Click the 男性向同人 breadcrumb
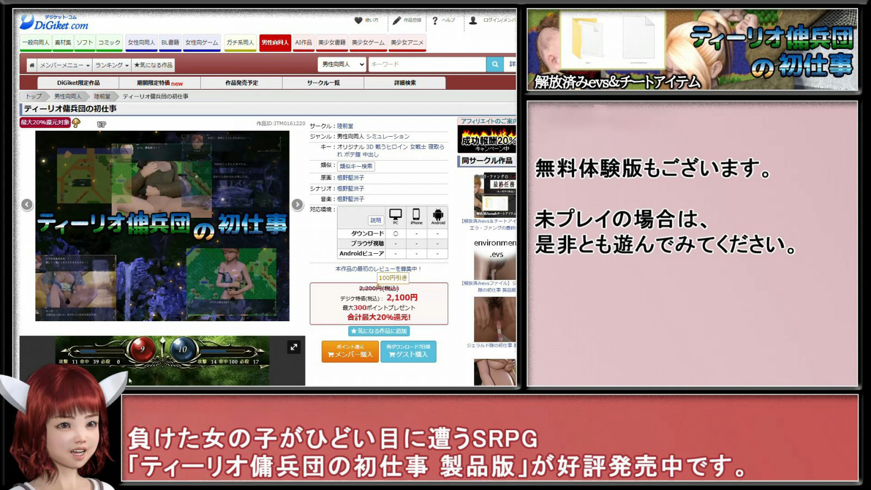Screen dimensions: 871x490 (x=68, y=96)
